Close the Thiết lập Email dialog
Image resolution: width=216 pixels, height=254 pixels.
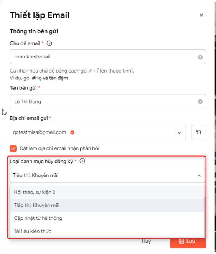pos(201,15)
